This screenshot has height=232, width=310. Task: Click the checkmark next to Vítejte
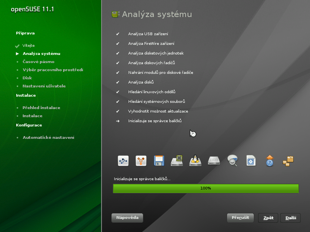pyautogui.click(x=17, y=46)
